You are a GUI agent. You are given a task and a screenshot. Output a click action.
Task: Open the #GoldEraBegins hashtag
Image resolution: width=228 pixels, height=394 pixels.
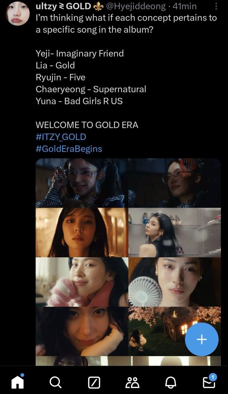point(69,149)
